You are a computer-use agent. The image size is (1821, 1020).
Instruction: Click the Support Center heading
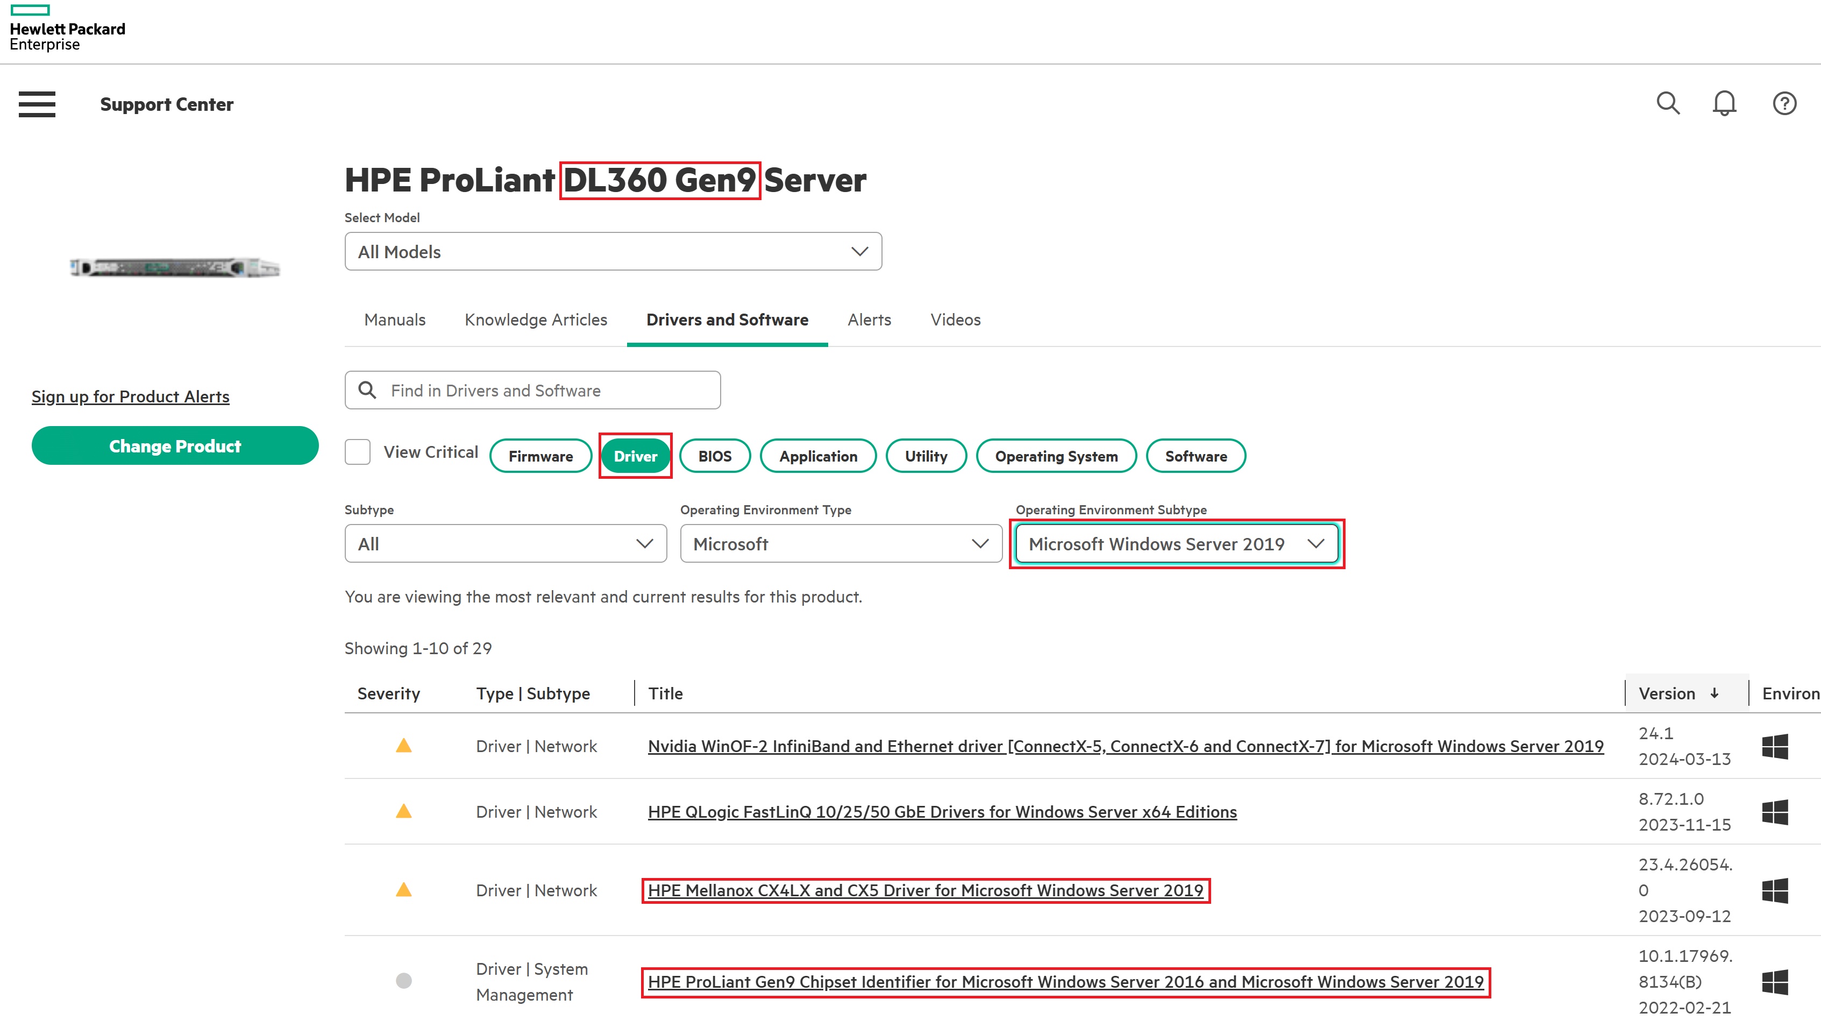167,105
